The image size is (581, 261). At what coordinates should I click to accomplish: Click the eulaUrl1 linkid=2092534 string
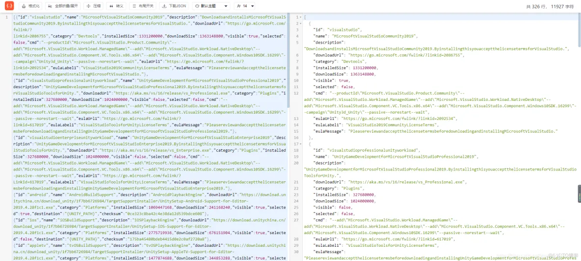[399, 119]
